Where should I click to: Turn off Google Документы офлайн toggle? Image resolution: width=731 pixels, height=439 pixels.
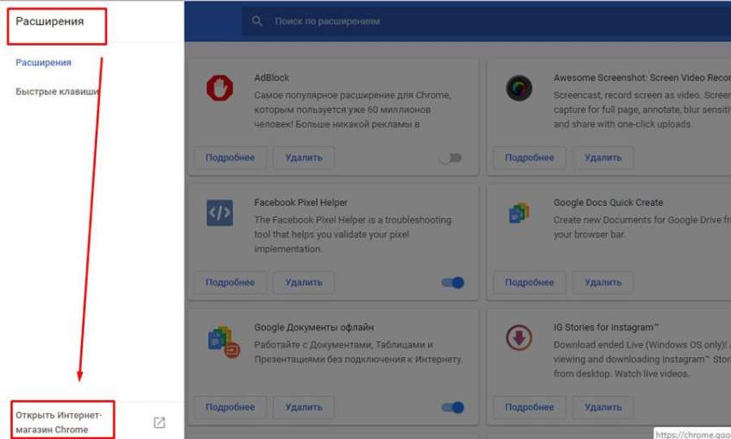click(453, 407)
